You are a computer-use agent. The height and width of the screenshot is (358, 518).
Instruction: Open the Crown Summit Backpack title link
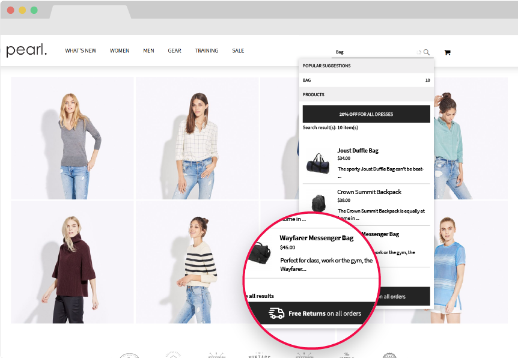click(369, 192)
